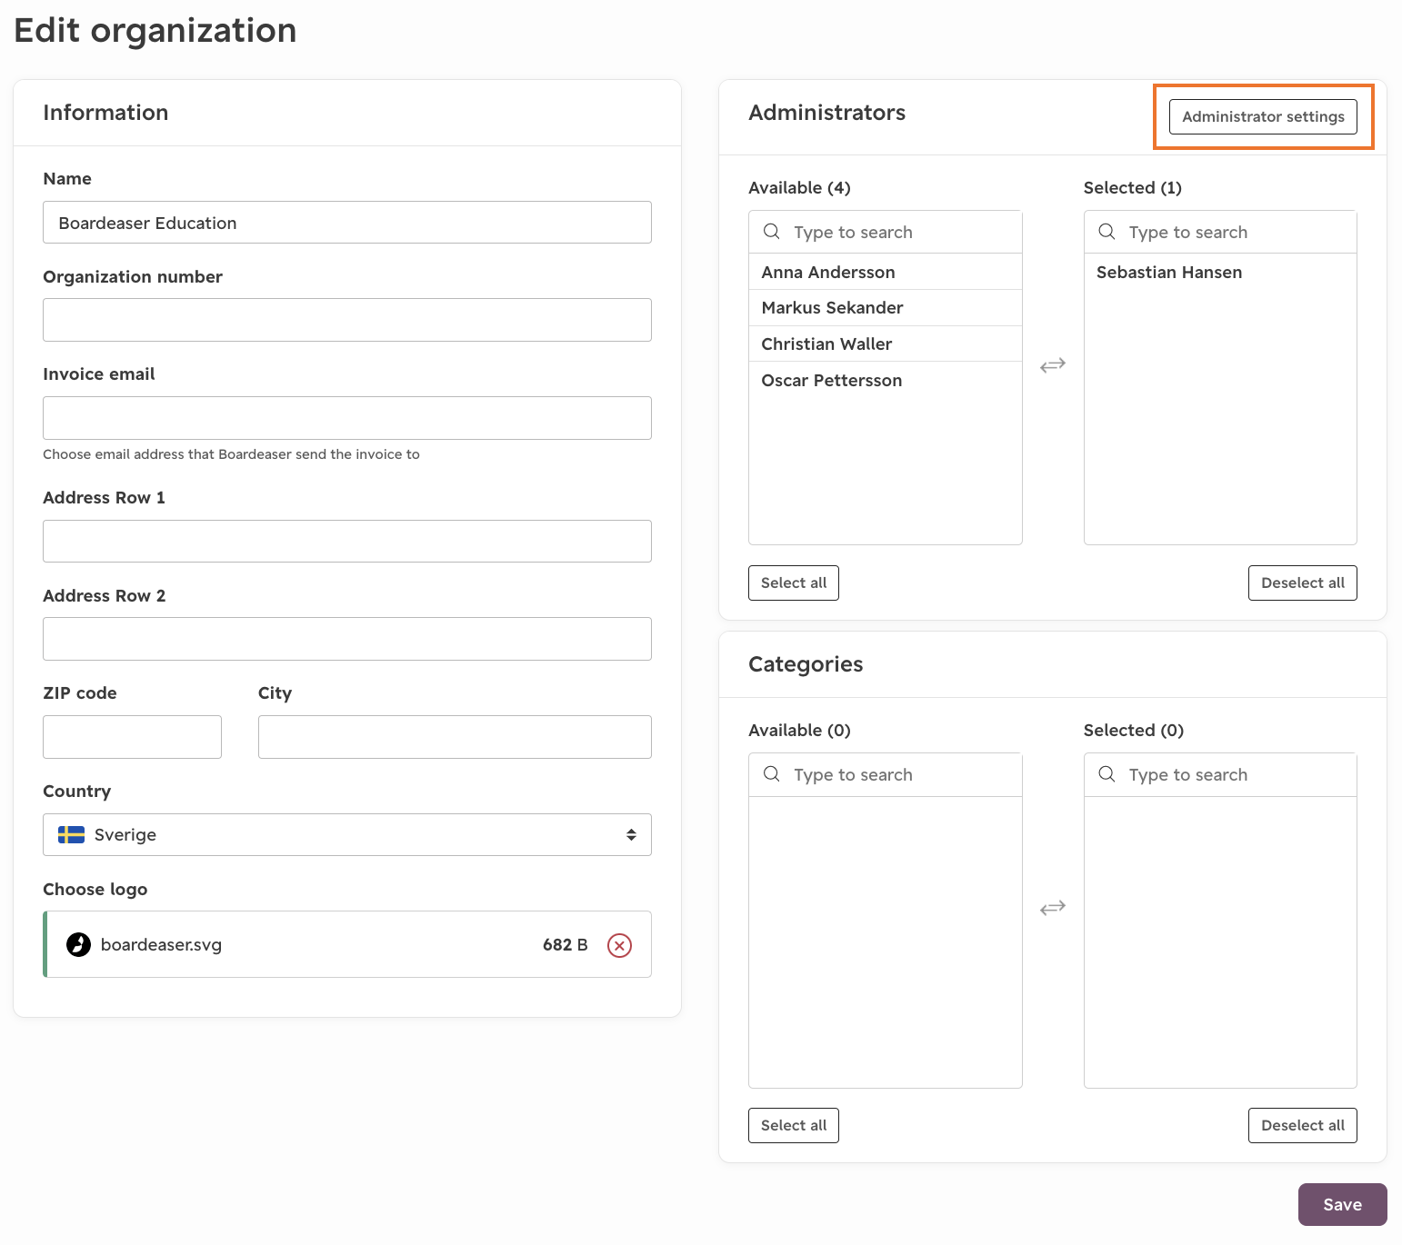Click Select all under Administrators
This screenshot has width=1402, height=1245.
[794, 583]
